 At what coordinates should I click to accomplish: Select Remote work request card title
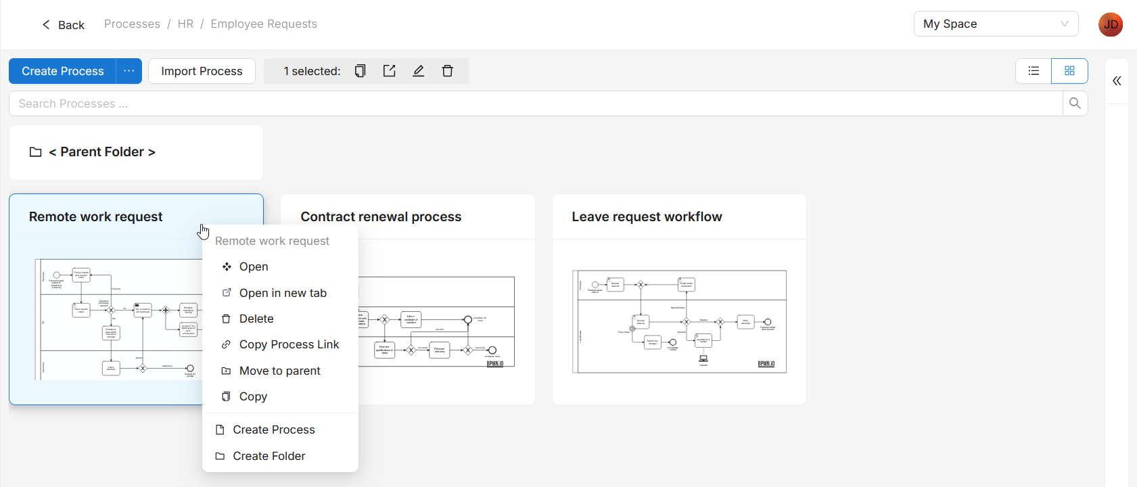click(x=96, y=216)
